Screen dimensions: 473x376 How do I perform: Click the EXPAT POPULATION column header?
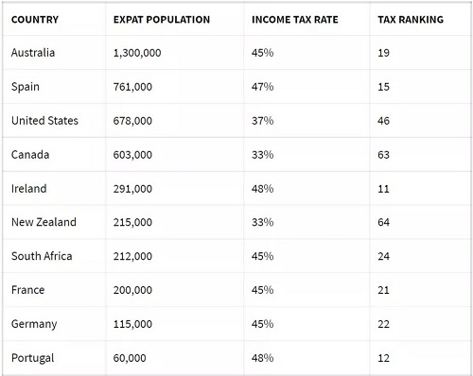point(162,20)
